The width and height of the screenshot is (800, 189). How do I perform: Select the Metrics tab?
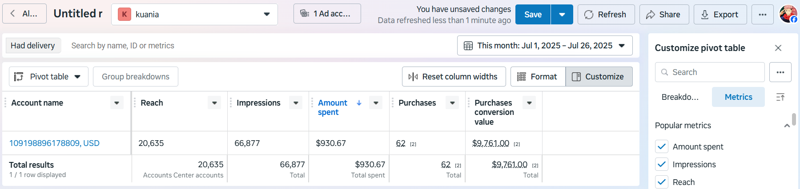tap(738, 97)
